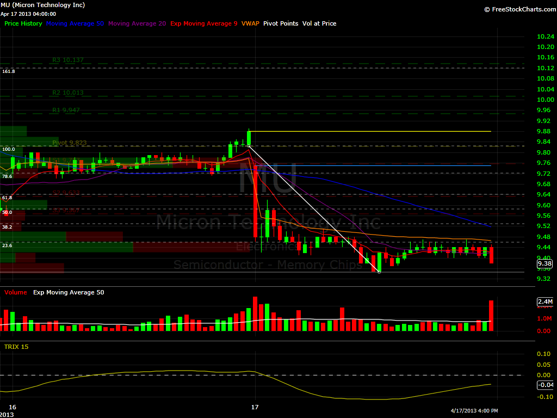
Task: Click the tallest red volume bar at day 17 open
Action: point(255,314)
